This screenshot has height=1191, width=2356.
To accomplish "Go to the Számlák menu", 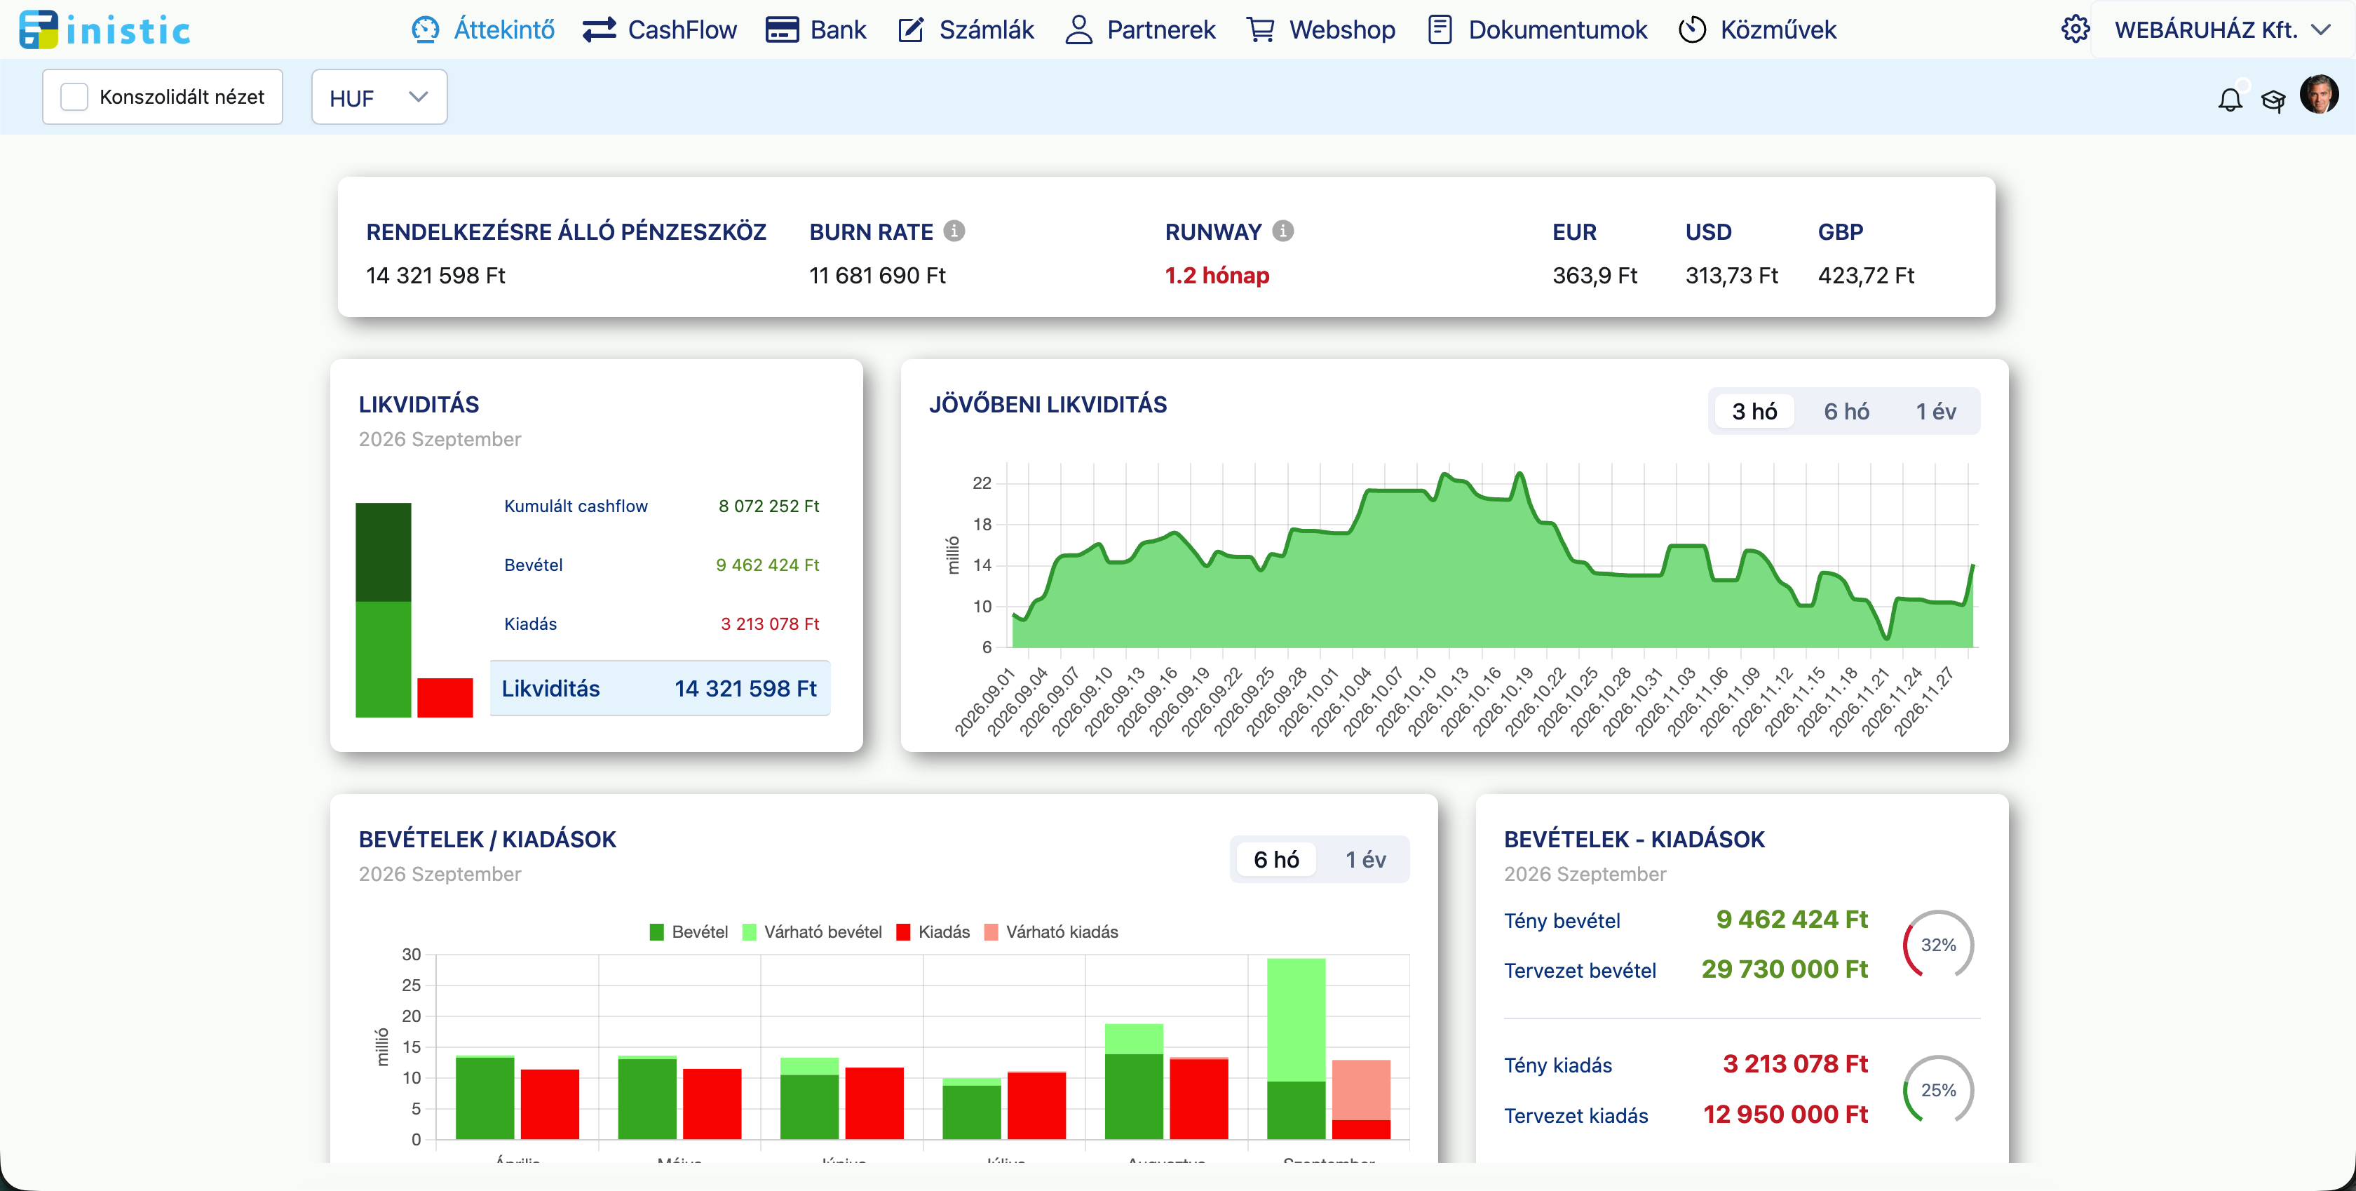I will [965, 30].
